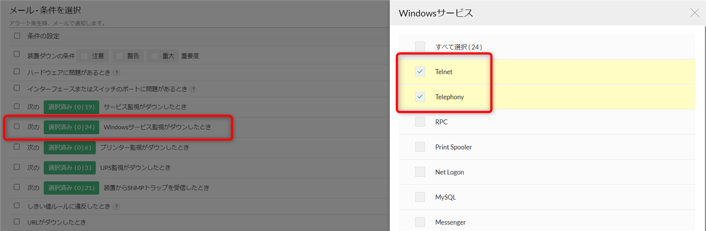This screenshot has width=706, height=231.
Task: Uncheck the Telnet service checkbox
Action: [x=420, y=72]
